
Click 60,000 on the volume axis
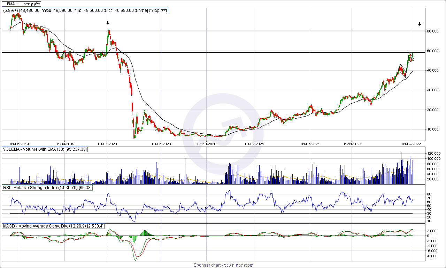tap(433, 169)
